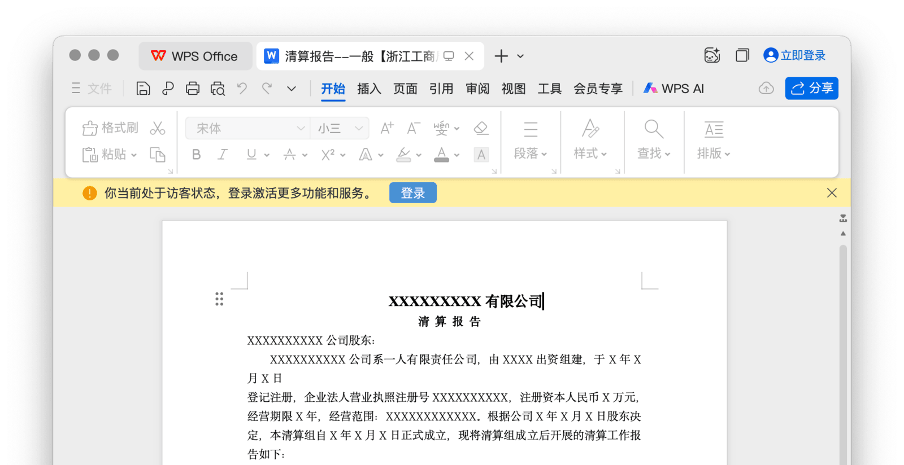Click the Paste clipboard icon
The height and width of the screenshot is (465, 904).
[90, 154]
